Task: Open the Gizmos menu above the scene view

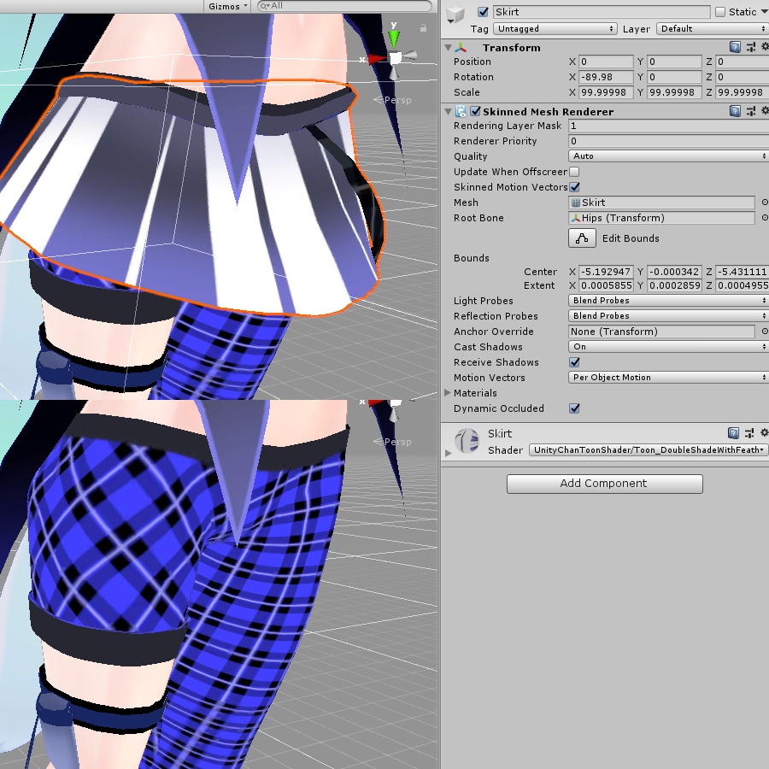Action: pyautogui.click(x=224, y=6)
